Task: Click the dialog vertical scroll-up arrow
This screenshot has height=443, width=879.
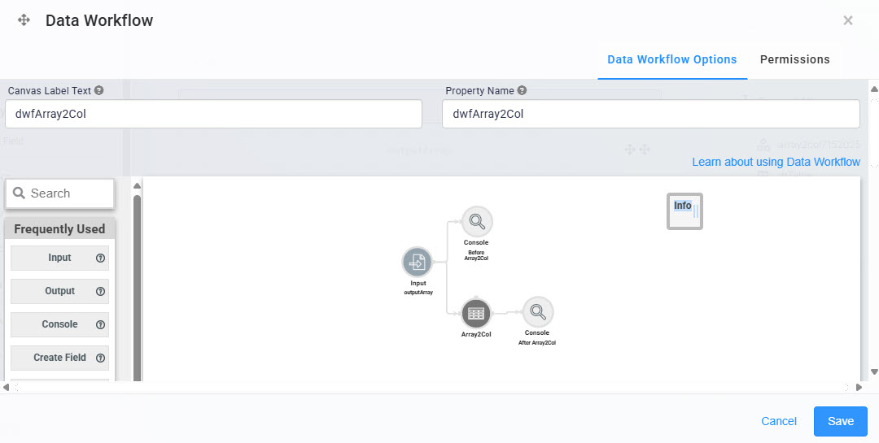Action: coord(874,89)
